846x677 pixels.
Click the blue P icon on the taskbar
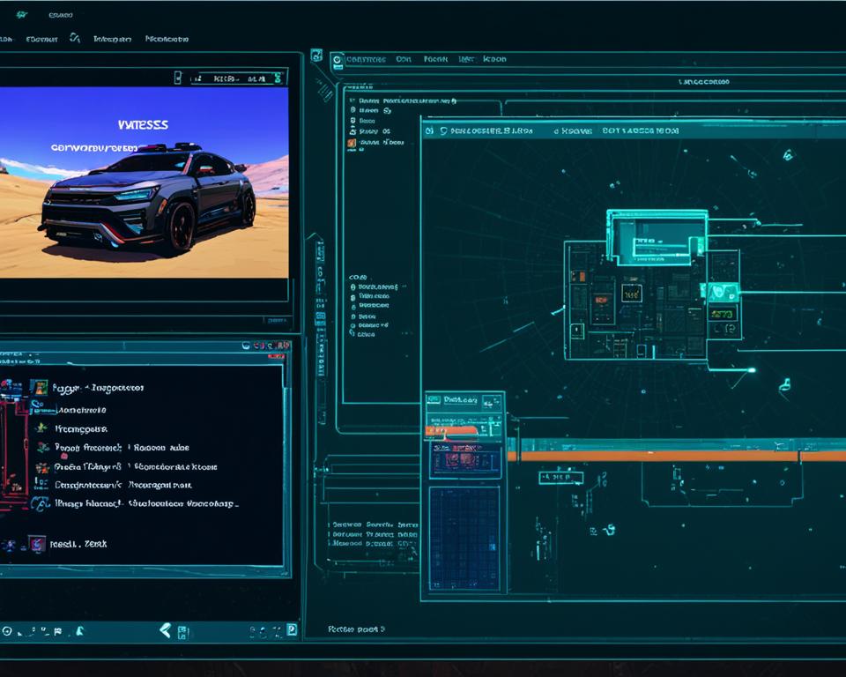[x=291, y=630]
